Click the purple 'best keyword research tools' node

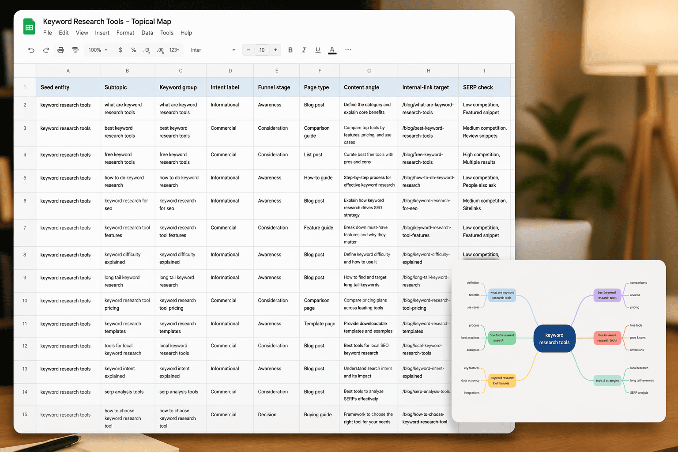(x=607, y=295)
